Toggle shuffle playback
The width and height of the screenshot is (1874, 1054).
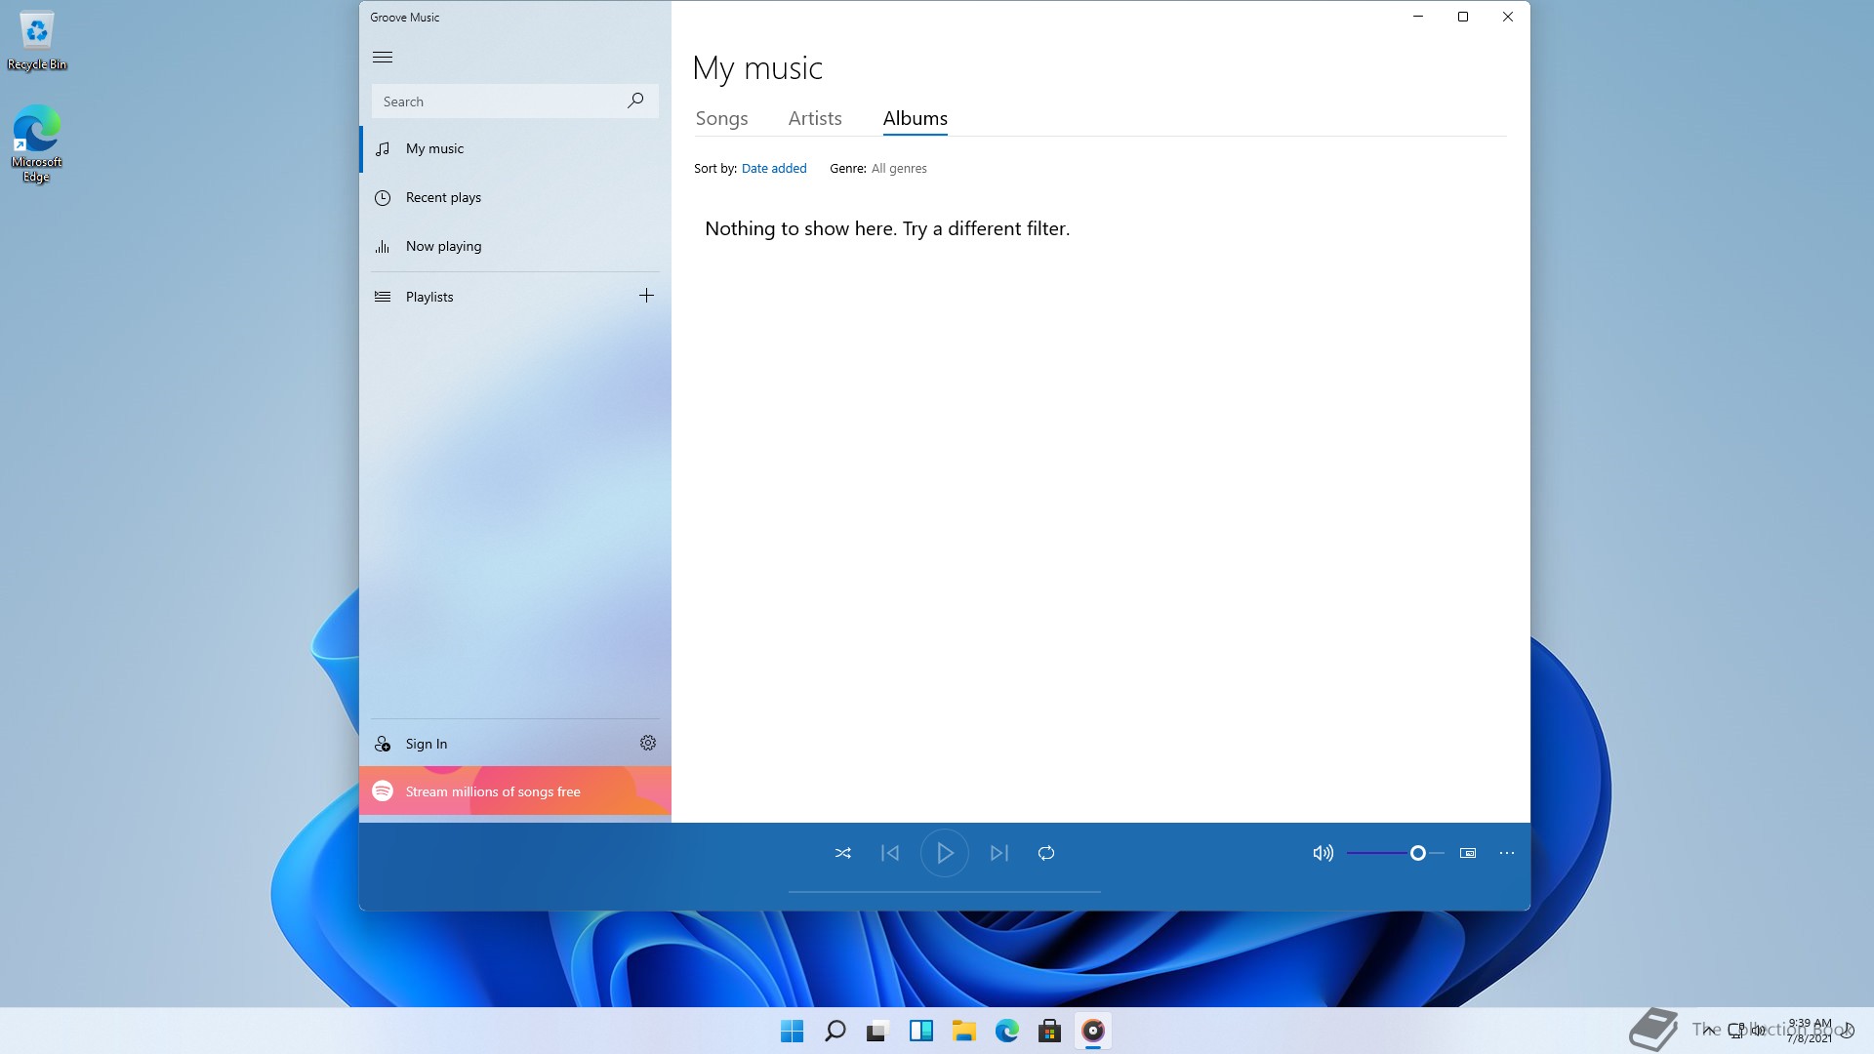(843, 853)
